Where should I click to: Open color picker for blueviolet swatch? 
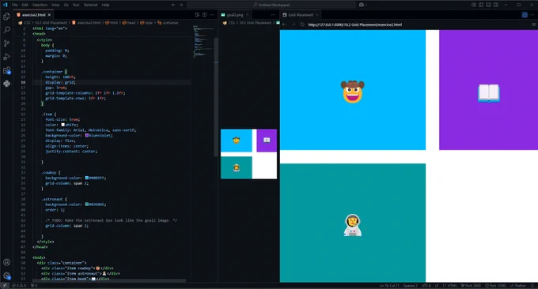coord(87,135)
